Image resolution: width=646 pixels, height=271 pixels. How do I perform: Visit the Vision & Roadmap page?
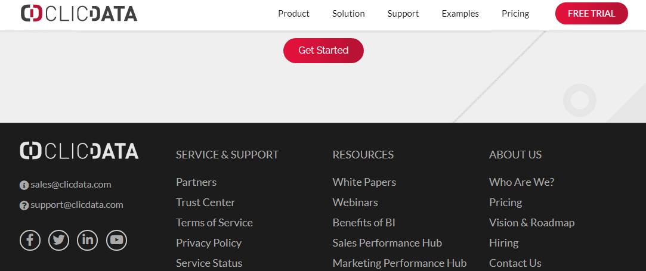click(x=532, y=223)
